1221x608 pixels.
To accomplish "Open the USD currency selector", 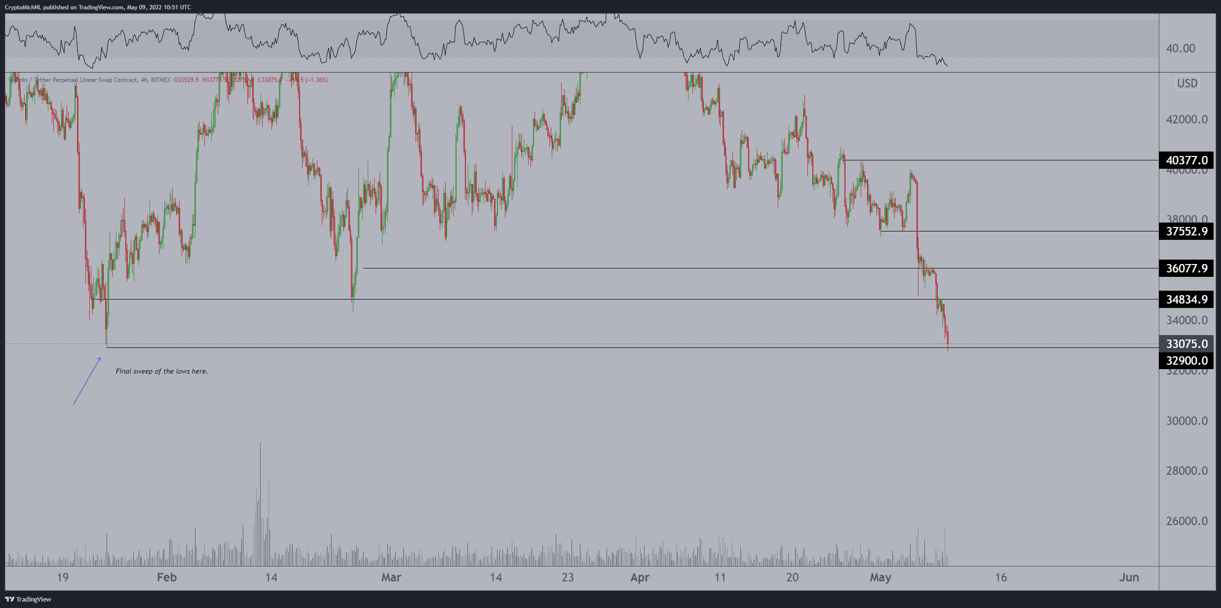I will [1187, 83].
